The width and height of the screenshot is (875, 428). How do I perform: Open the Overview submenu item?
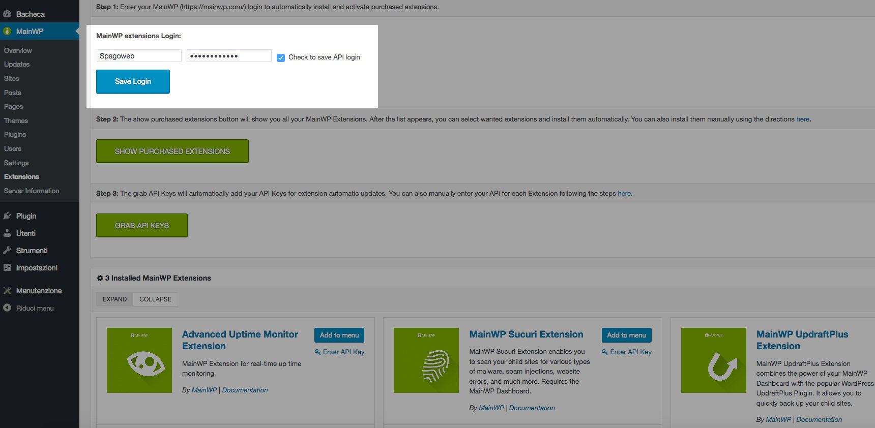pyautogui.click(x=18, y=50)
